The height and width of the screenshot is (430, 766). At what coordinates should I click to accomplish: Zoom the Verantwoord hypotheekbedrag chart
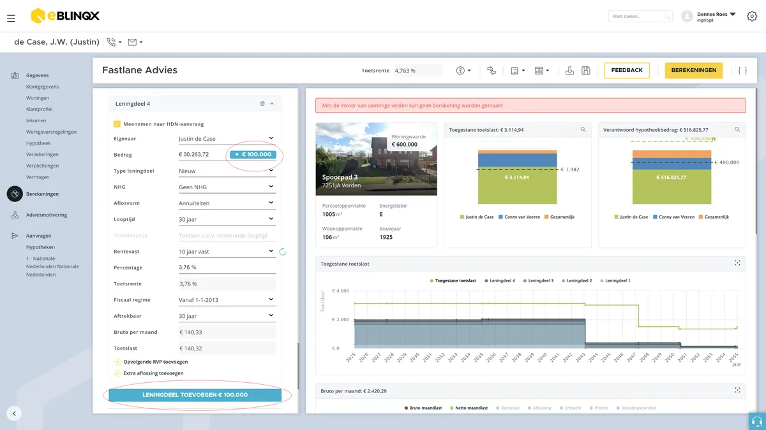coord(738,129)
